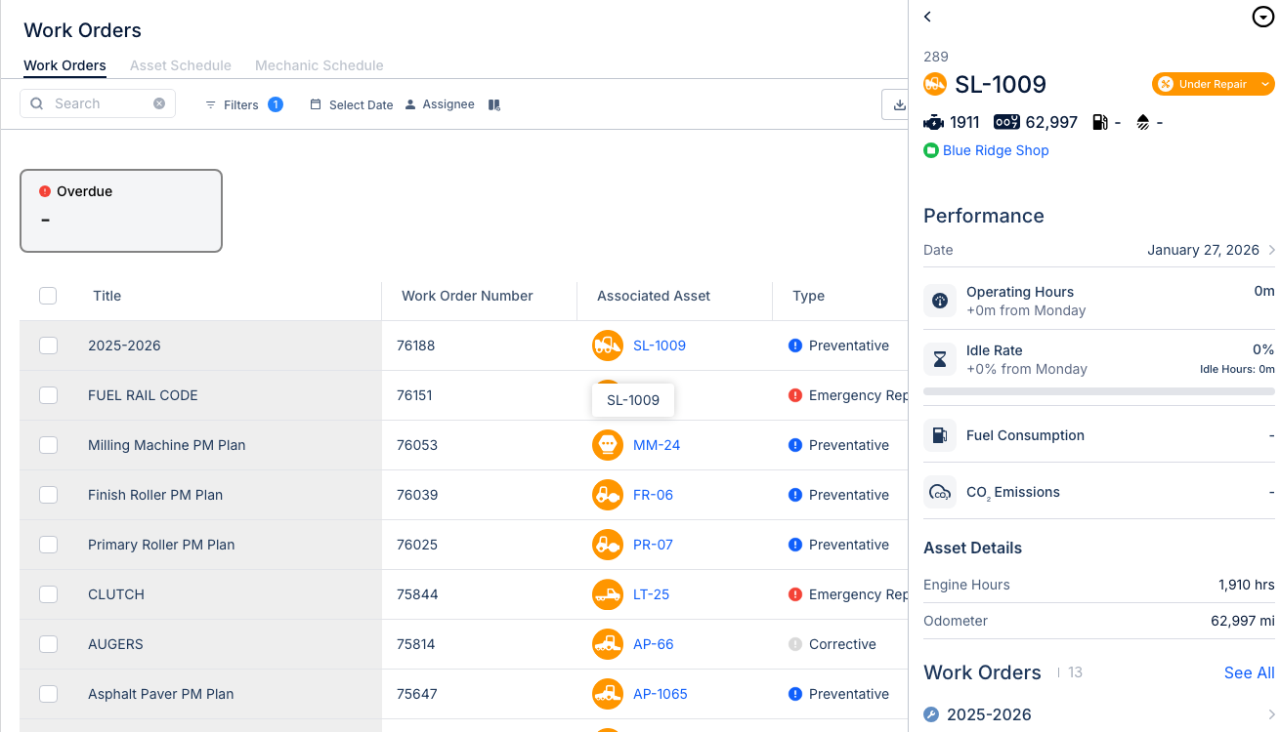
Task: Click the DEF fluid droplet icon
Action: pyautogui.click(x=1143, y=122)
